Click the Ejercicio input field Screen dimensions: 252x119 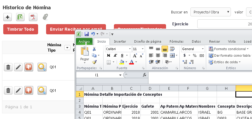pos(225,24)
